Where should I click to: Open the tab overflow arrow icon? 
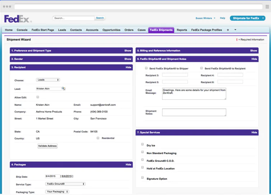[235, 30]
